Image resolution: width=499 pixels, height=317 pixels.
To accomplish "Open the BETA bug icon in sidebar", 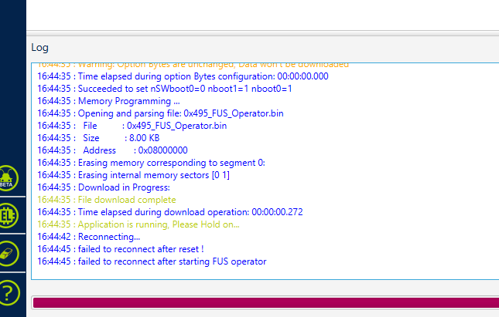I will click(8, 178).
